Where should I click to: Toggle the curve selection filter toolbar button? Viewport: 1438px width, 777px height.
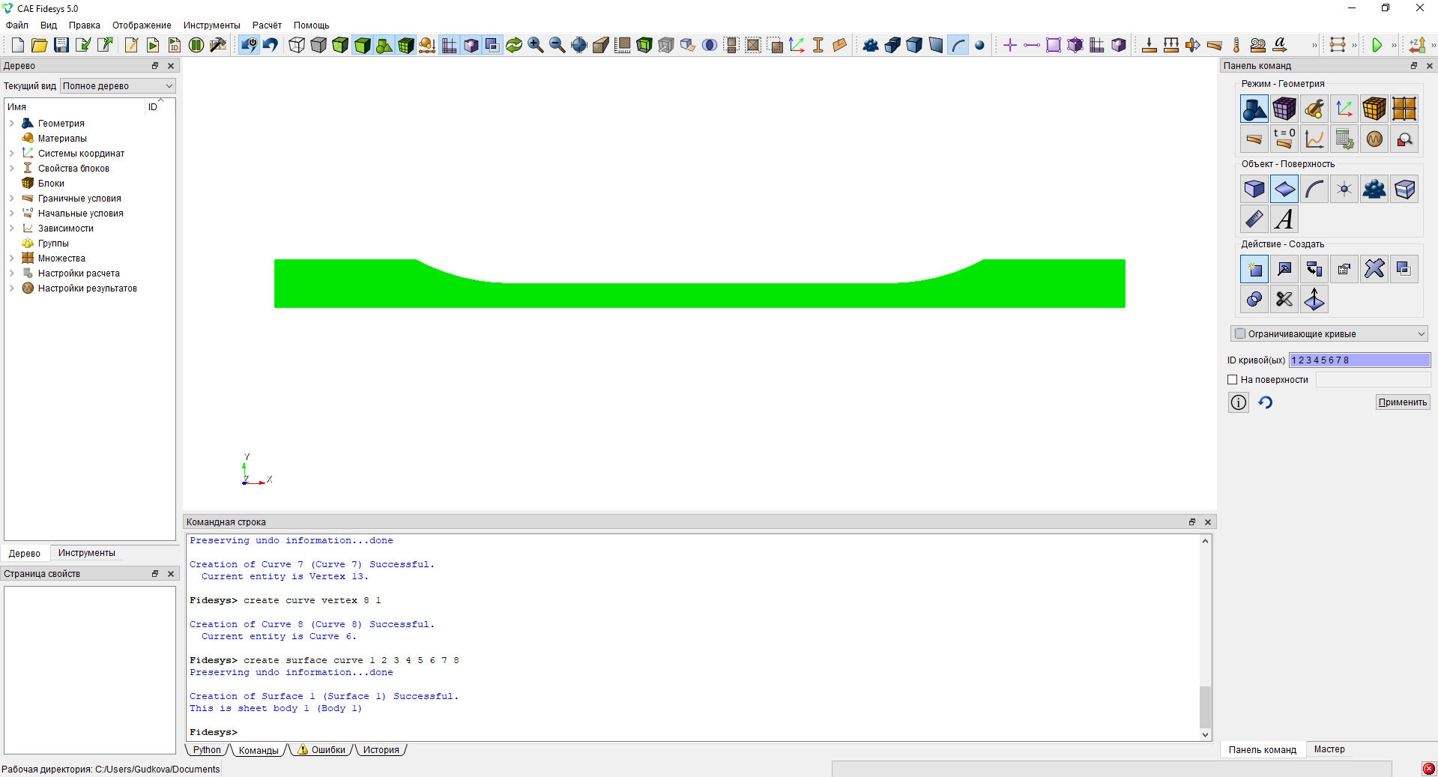click(958, 45)
